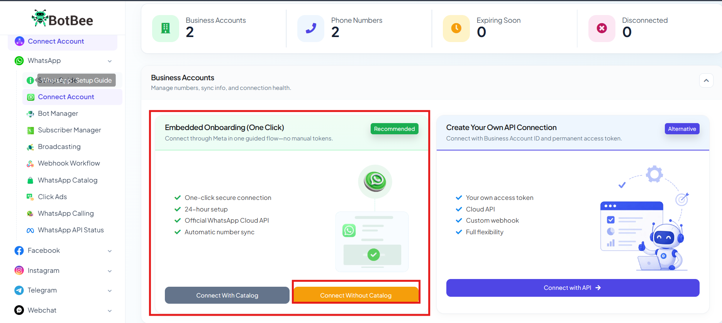
Task: Click the Disconnected red cross icon
Action: 602,28
